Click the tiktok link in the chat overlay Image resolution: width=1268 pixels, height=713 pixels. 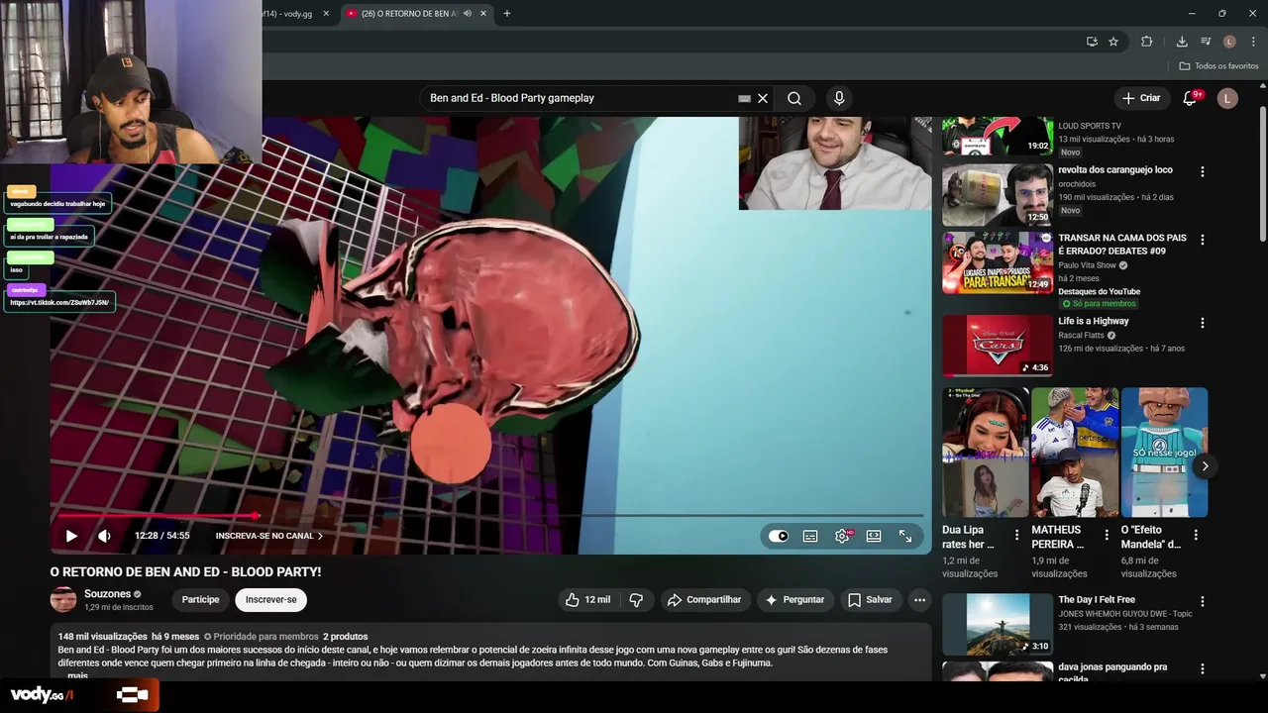tap(59, 302)
